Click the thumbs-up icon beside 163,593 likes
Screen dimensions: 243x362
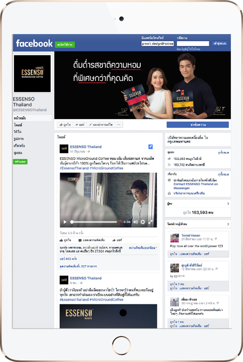pyautogui.click(x=169, y=158)
